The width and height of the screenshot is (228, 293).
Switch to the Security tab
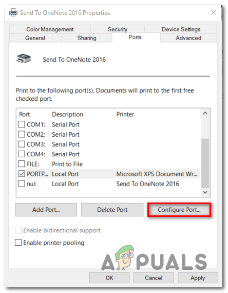click(118, 29)
